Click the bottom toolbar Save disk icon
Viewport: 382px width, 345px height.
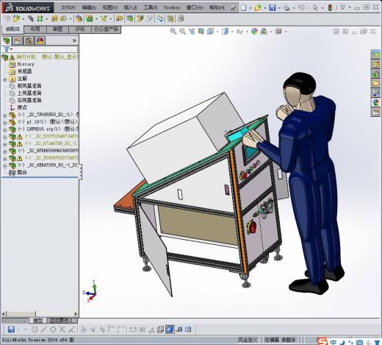tap(11, 330)
